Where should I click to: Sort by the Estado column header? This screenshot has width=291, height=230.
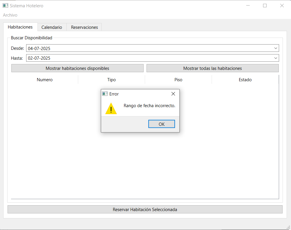pyautogui.click(x=245, y=79)
